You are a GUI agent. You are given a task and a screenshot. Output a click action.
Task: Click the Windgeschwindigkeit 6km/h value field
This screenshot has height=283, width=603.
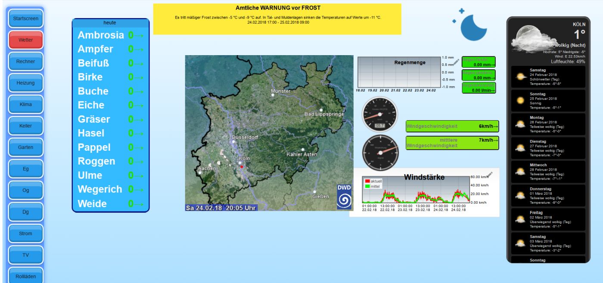point(452,126)
